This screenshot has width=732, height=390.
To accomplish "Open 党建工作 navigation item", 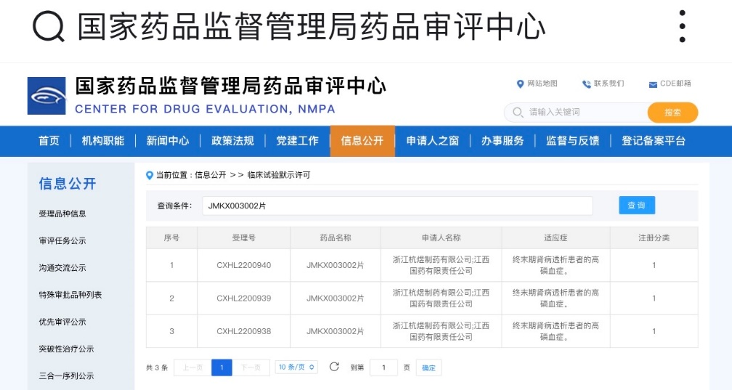I will tap(298, 141).
